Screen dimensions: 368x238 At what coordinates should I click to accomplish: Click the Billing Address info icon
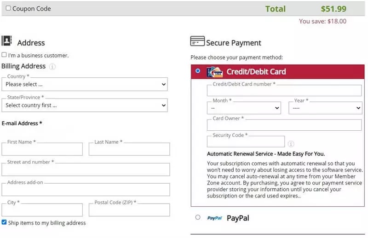[x=52, y=67]
